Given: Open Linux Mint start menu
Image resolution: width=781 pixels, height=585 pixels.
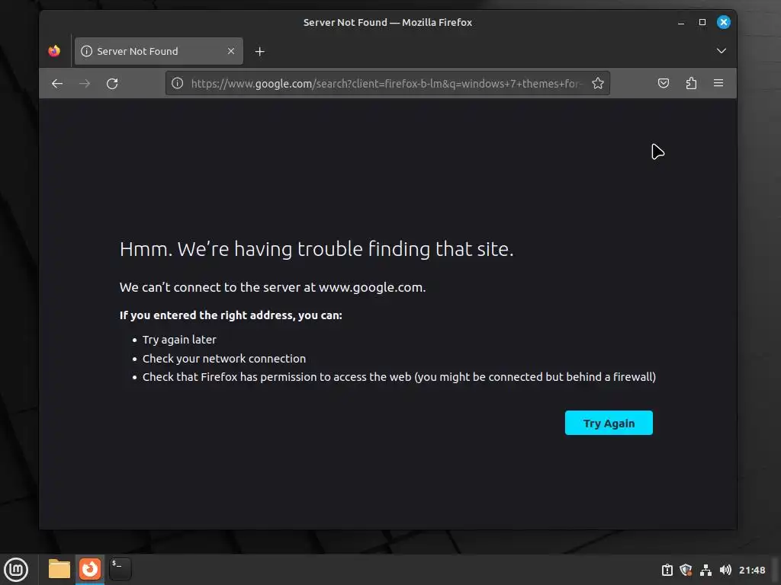Looking at the screenshot, I should (17, 570).
